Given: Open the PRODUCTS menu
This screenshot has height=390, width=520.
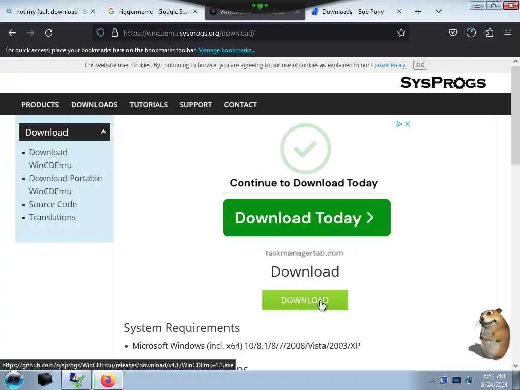Looking at the screenshot, I should click(x=40, y=105).
